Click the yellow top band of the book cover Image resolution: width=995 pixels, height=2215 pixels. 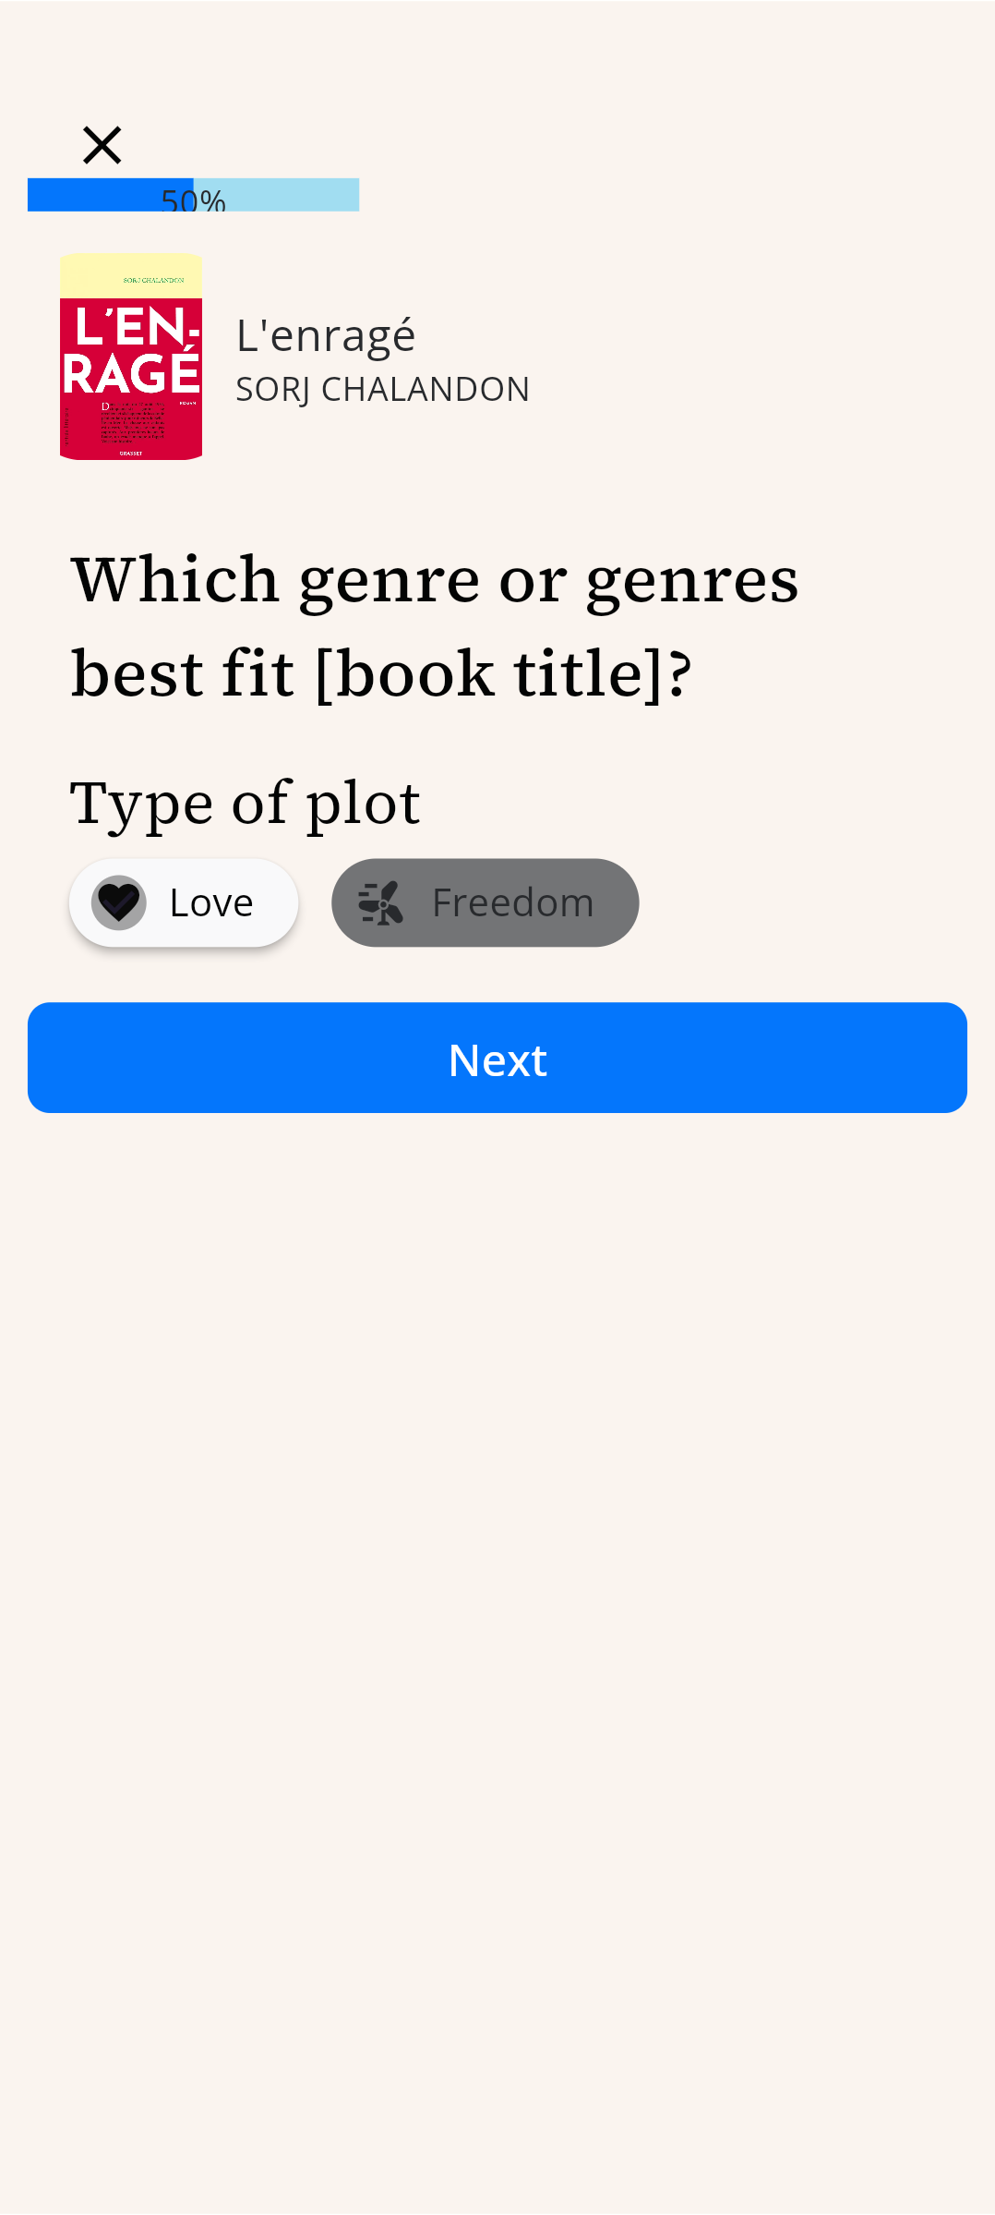pos(131,275)
